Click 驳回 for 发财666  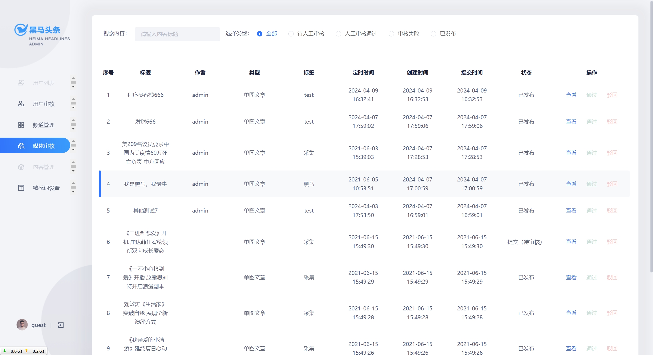(612, 122)
